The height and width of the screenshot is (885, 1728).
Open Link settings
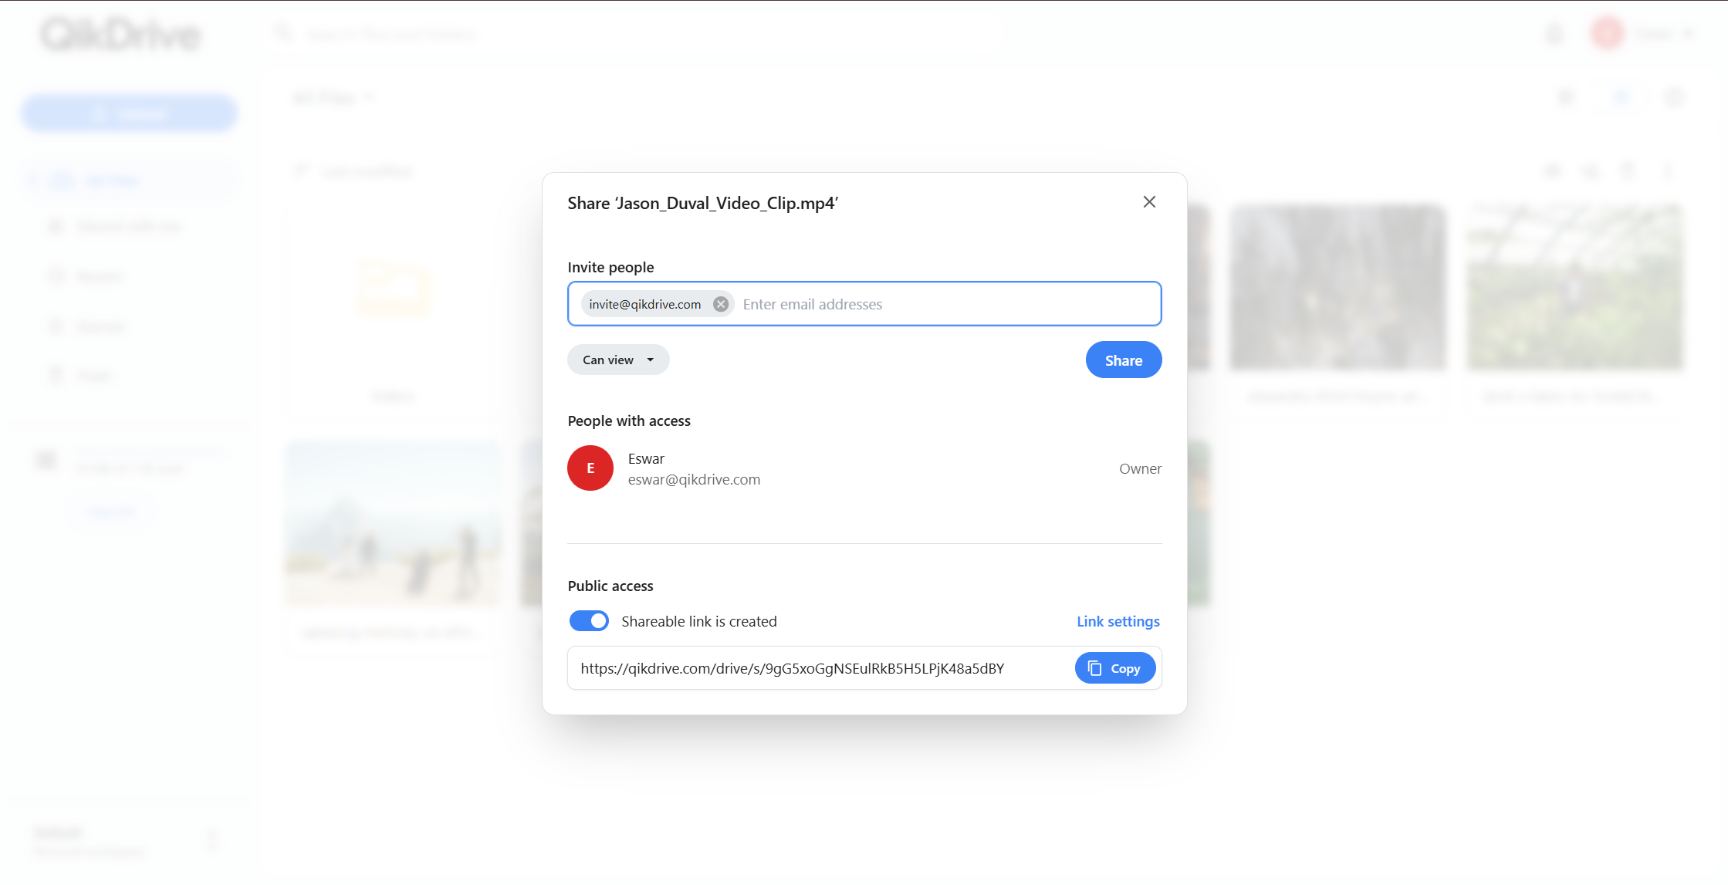1118,621
